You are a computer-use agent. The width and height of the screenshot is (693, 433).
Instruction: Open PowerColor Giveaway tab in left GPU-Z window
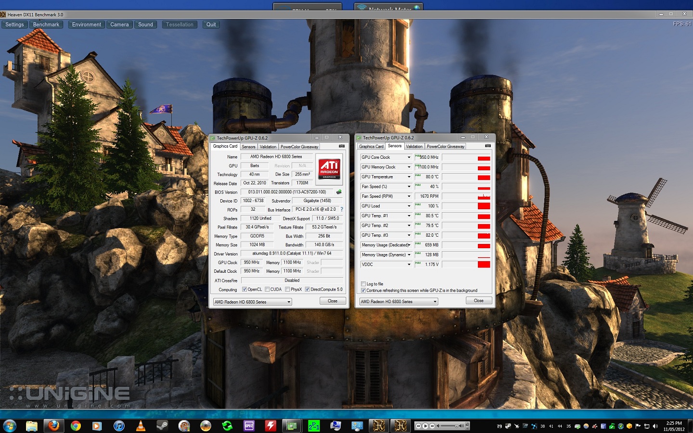click(x=299, y=147)
